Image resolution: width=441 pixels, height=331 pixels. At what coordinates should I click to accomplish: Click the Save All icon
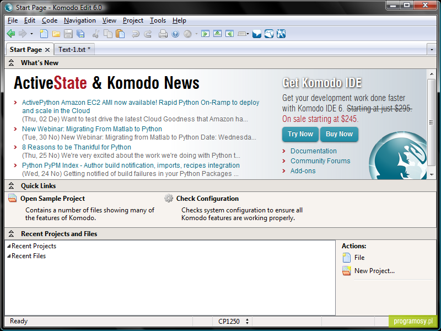point(80,34)
